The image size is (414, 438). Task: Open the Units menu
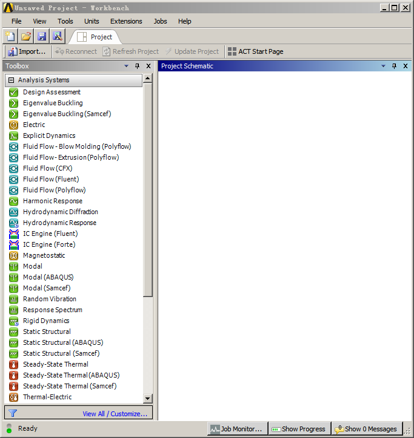92,21
